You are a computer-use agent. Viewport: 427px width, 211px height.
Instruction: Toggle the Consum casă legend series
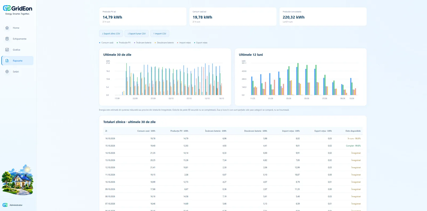click(106, 43)
